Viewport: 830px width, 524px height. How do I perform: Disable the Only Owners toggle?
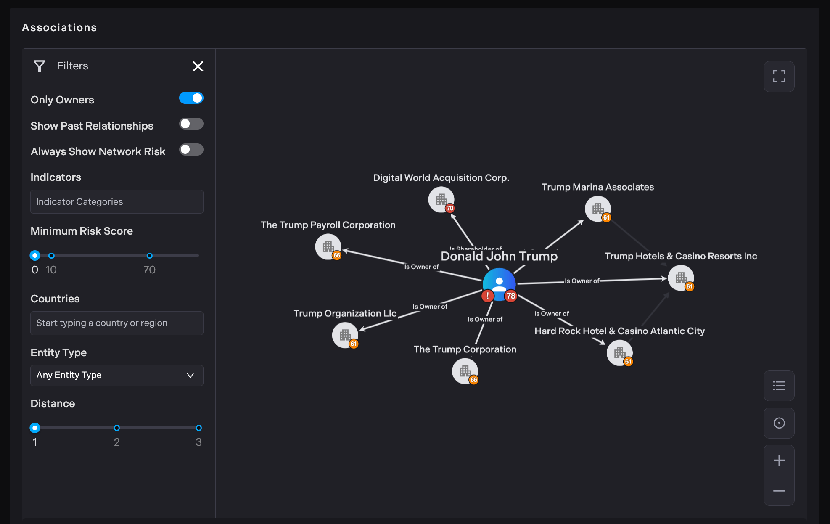click(191, 98)
